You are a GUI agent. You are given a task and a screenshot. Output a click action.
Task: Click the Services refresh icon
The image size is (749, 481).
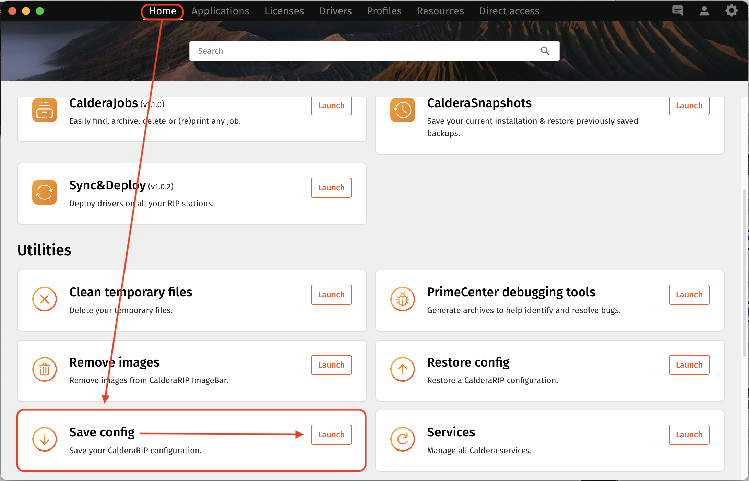pyautogui.click(x=402, y=439)
